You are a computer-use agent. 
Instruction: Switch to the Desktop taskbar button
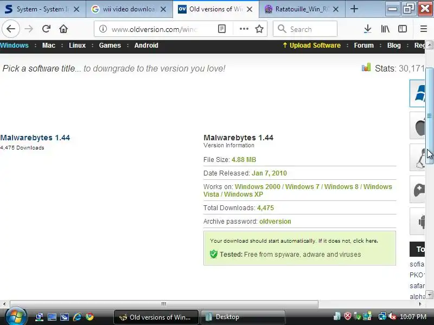(x=243, y=317)
